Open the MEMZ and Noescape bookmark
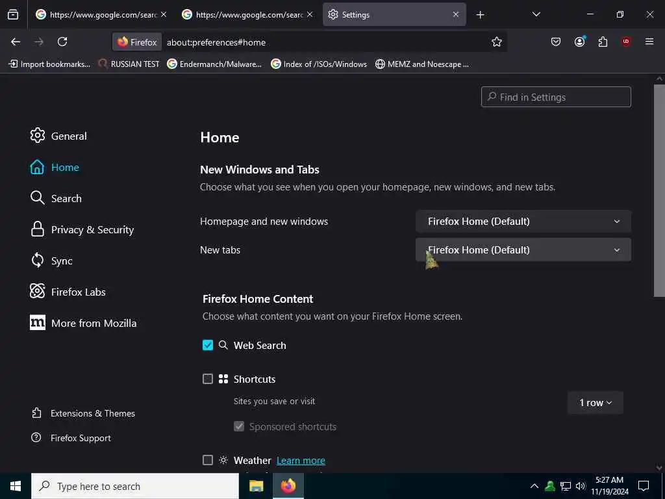The image size is (665, 499). pyautogui.click(x=422, y=64)
